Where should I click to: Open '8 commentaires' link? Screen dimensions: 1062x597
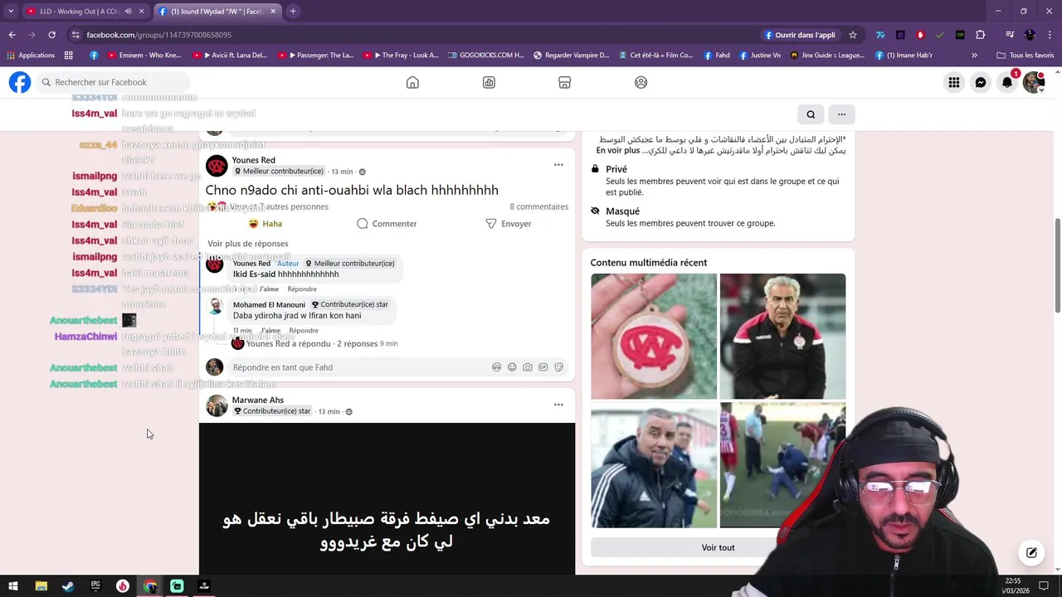tap(538, 206)
